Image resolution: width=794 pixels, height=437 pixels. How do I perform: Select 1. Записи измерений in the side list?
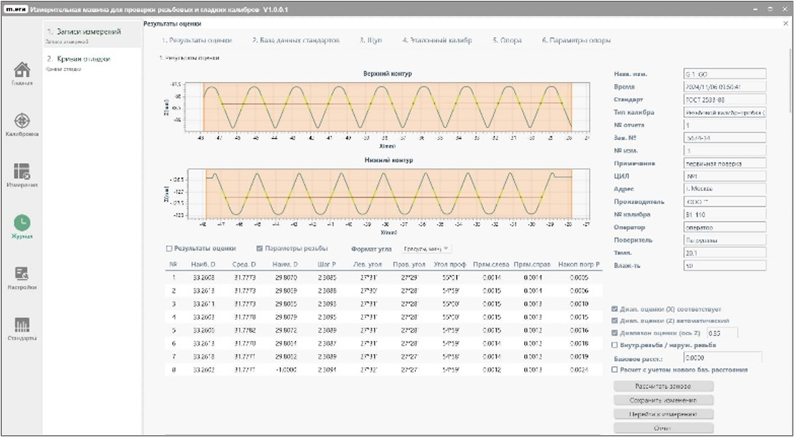[x=92, y=34]
